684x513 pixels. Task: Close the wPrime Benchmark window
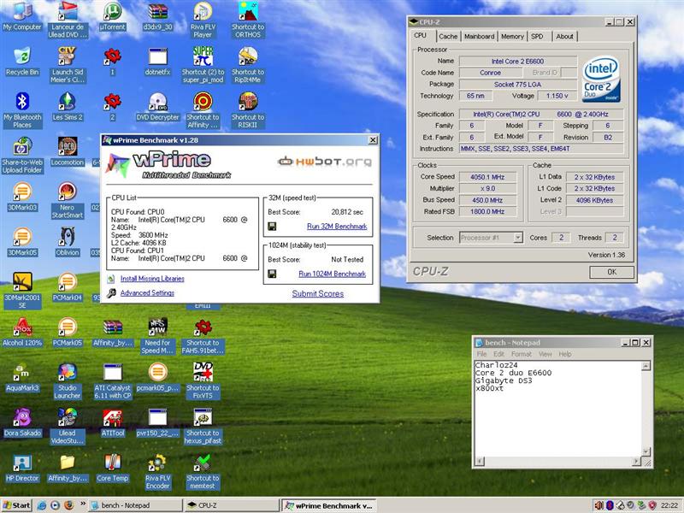[x=373, y=140]
